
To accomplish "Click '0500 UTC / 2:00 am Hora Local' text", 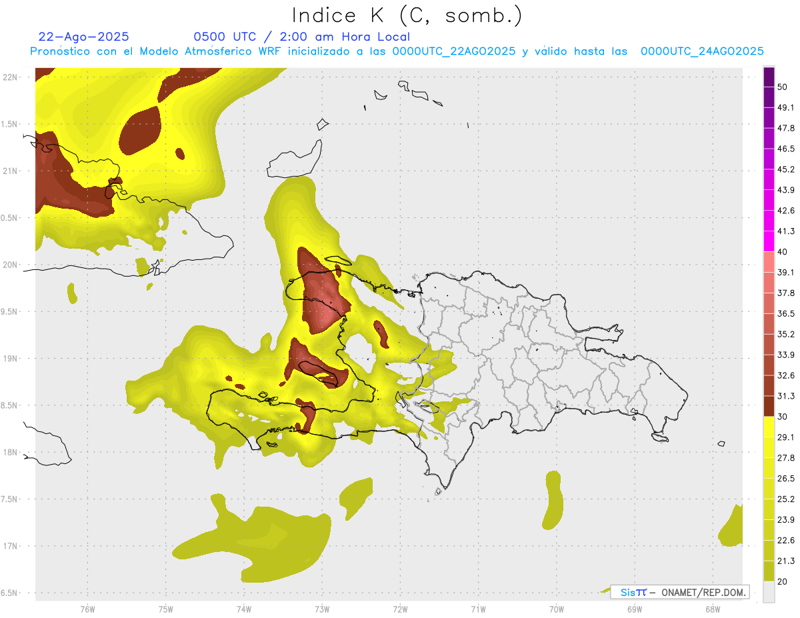I will coord(301,37).
